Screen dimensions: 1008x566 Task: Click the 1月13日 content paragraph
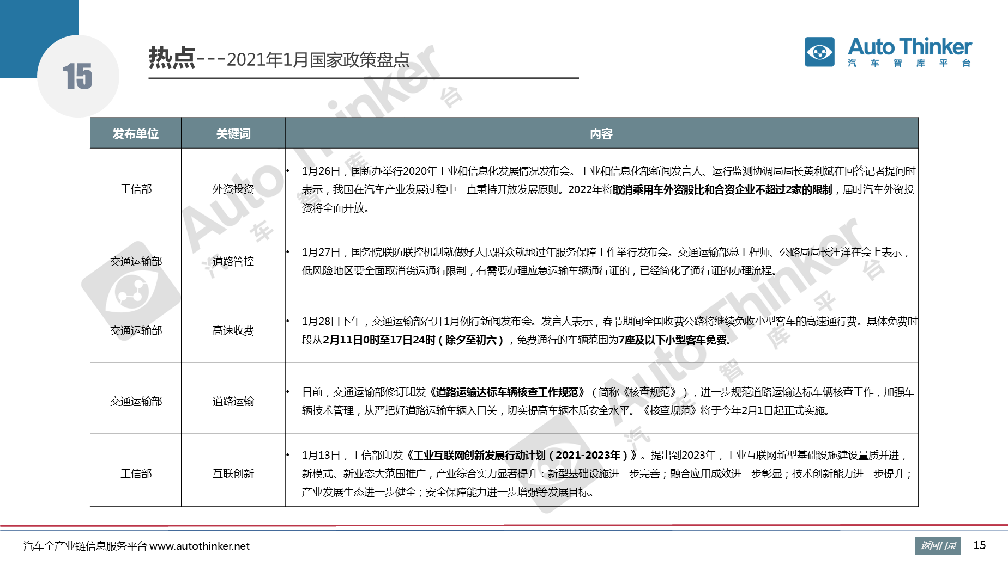(607, 473)
